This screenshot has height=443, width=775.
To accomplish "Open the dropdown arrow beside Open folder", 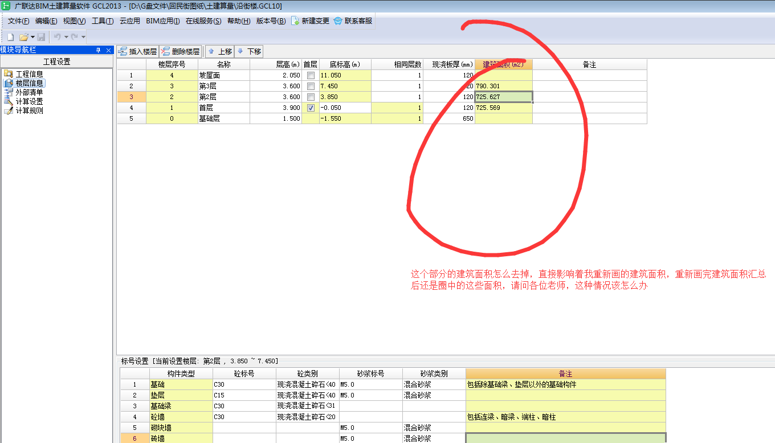I will click(x=32, y=37).
